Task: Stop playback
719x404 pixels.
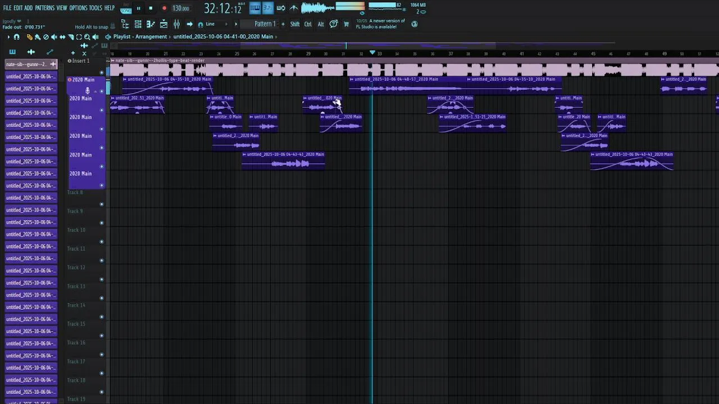Action: coord(151,8)
